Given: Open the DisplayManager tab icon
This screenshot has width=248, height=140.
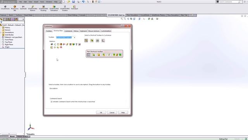Looking at the screenshot, I should point(16,19).
